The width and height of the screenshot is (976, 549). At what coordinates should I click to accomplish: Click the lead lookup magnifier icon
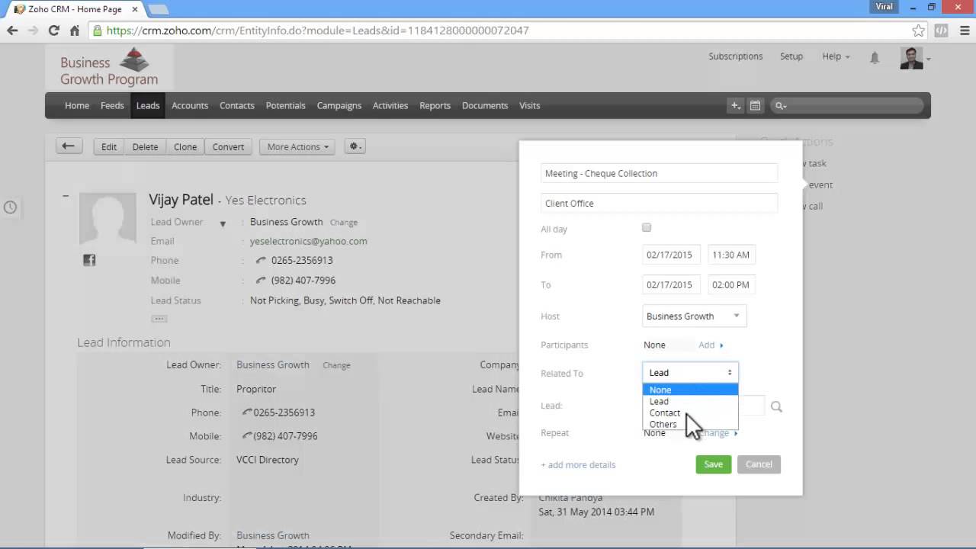(x=776, y=406)
